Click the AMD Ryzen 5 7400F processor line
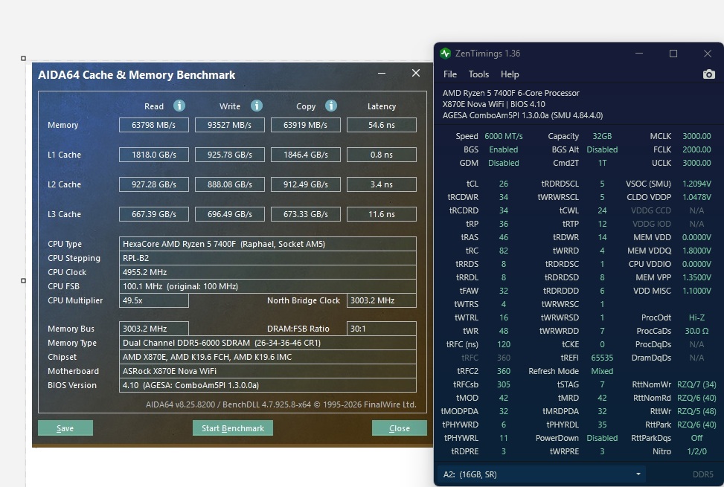 (510, 93)
